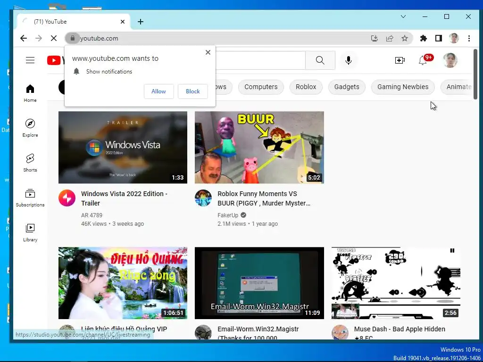The height and width of the screenshot is (362, 483).
Task: Select the Gadgets filter chip
Action: pyautogui.click(x=347, y=87)
